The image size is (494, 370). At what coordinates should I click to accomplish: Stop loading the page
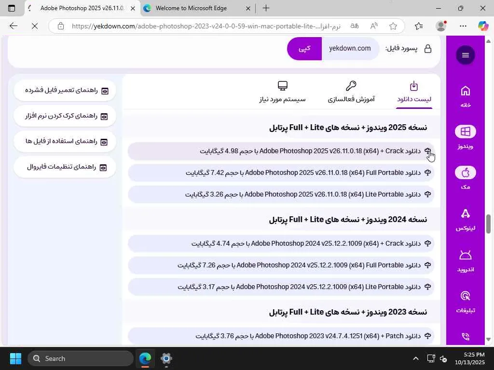pyautogui.click(x=35, y=26)
